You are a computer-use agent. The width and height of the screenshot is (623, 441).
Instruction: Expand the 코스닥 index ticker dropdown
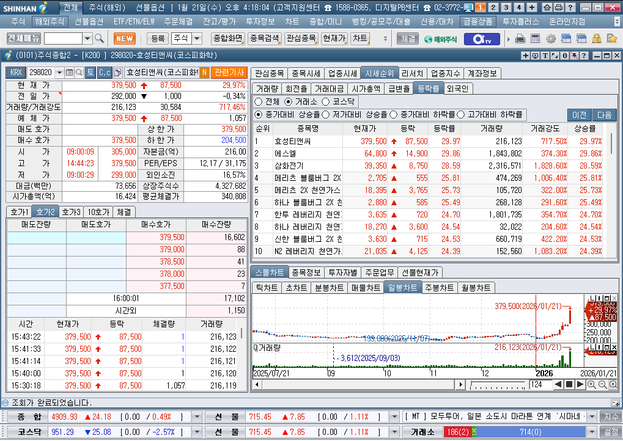coord(197,432)
